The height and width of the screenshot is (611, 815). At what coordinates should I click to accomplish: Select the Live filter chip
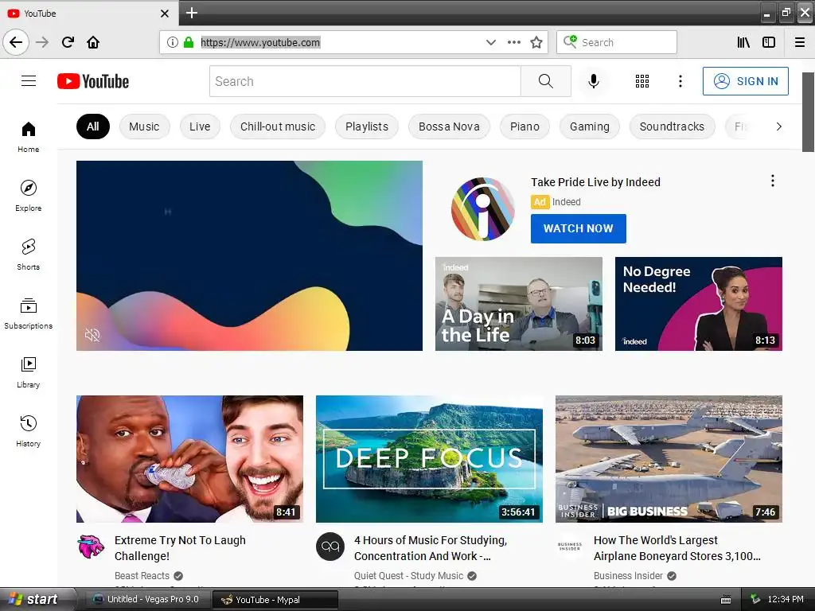tap(200, 126)
